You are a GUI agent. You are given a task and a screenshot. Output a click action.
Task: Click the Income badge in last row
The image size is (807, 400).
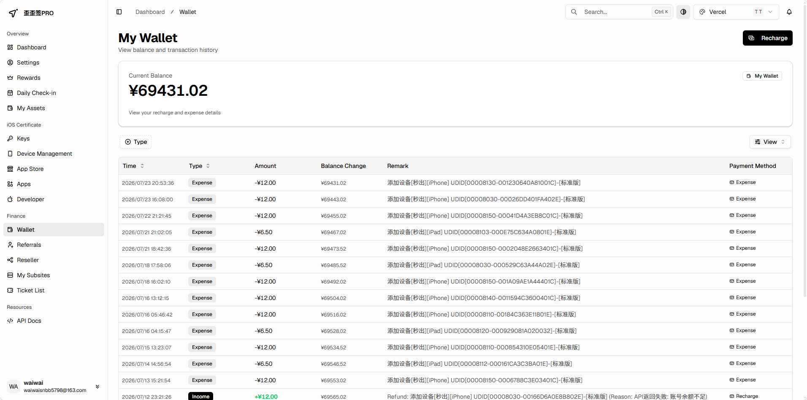(x=200, y=397)
